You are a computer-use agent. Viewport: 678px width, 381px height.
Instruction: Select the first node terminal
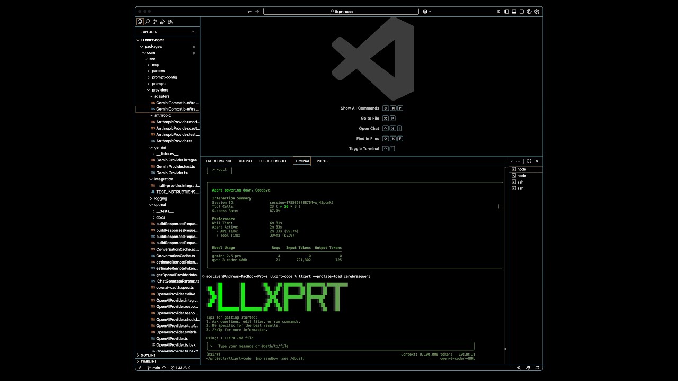tap(525, 169)
